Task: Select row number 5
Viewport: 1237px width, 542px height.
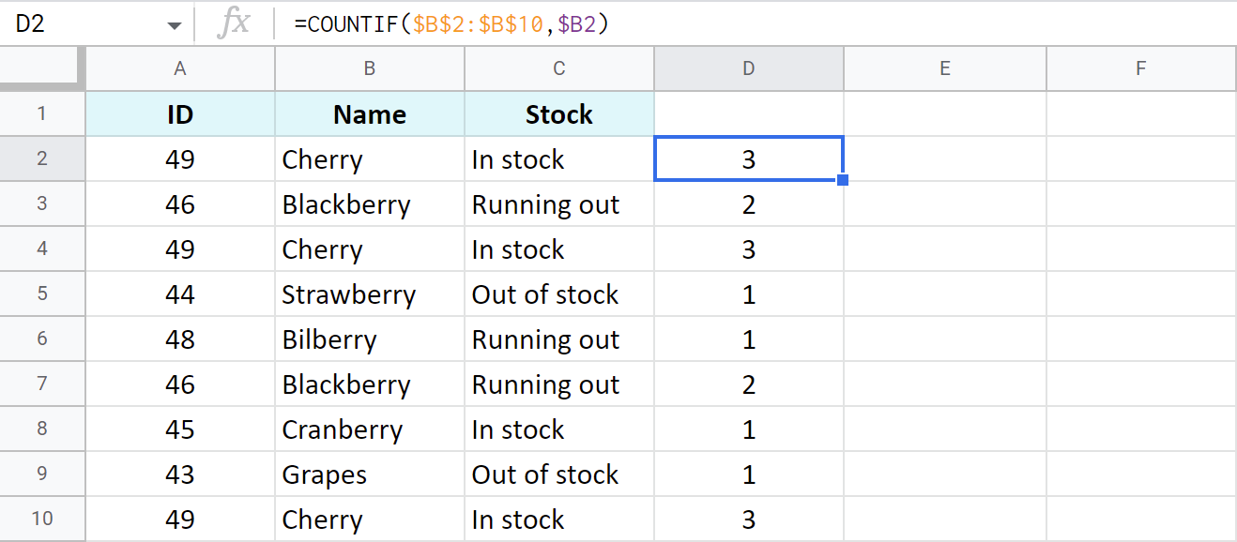Action: point(42,294)
